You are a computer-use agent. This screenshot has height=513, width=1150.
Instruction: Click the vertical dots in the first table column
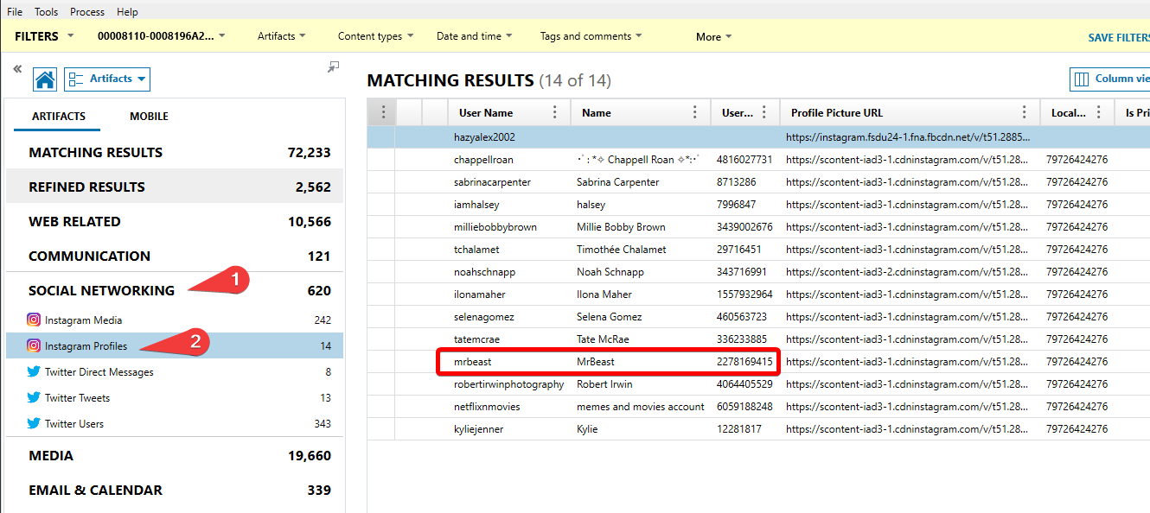[x=382, y=112]
